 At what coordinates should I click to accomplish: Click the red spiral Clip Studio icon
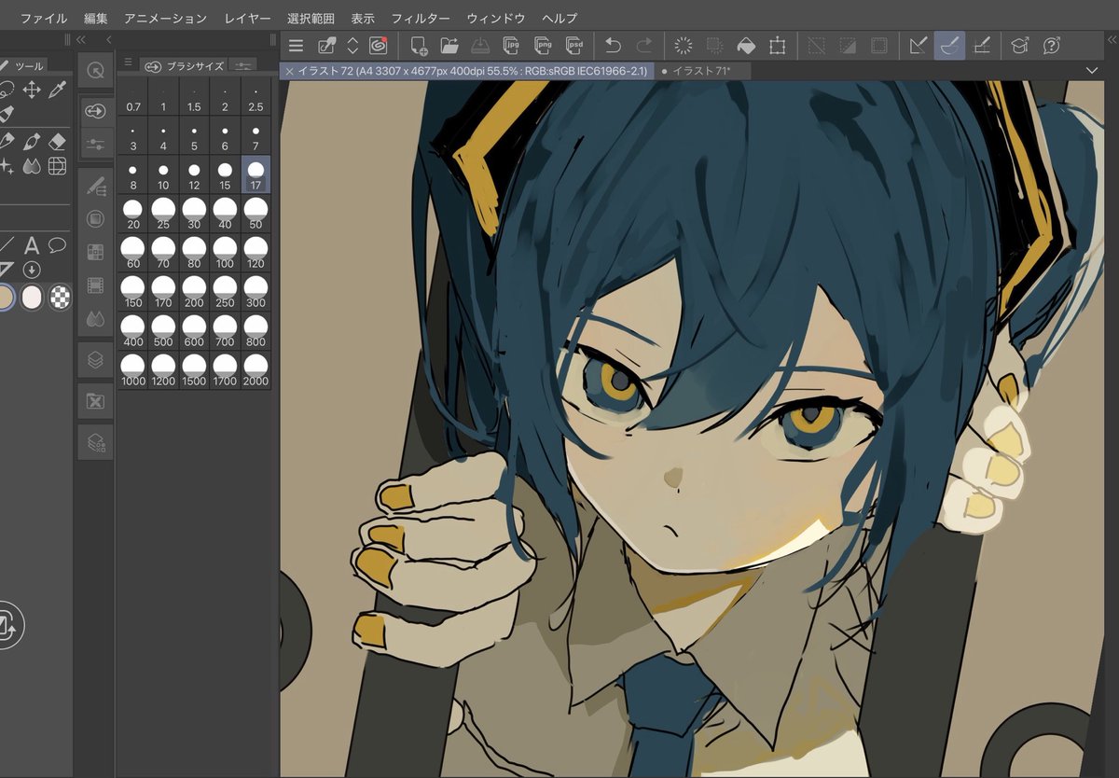pyautogui.click(x=379, y=45)
